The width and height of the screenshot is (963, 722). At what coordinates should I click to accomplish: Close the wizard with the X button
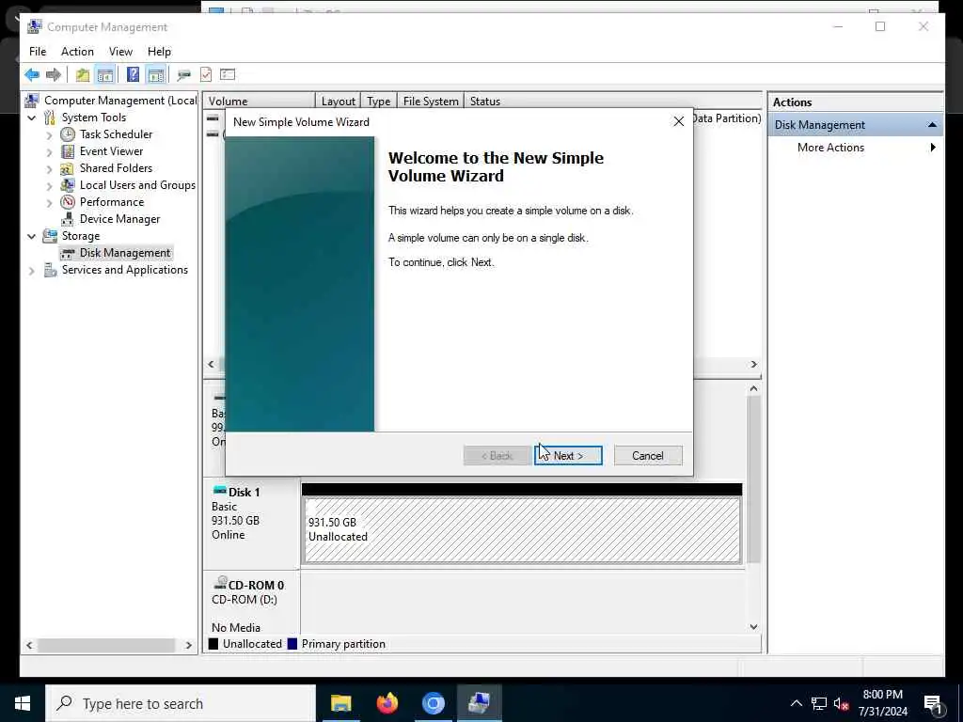click(x=679, y=121)
